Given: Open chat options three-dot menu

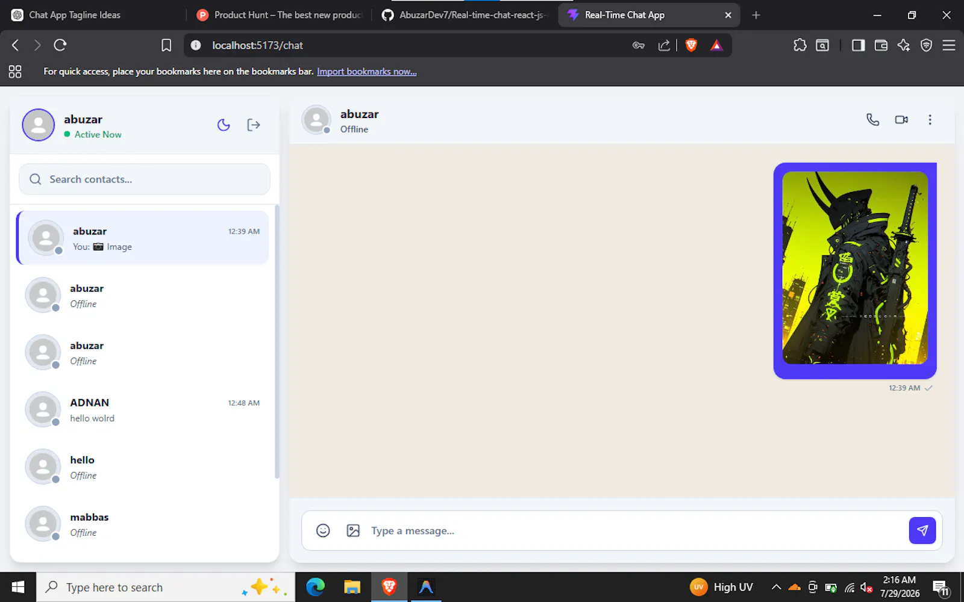Looking at the screenshot, I should point(930,119).
